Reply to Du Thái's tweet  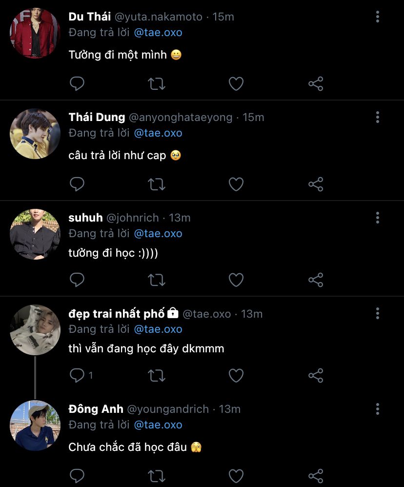pyautogui.click(x=77, y=84)
